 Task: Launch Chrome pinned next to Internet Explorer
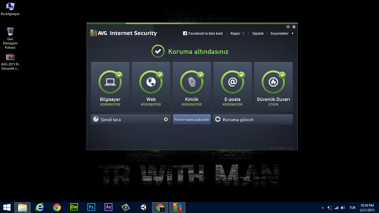click(x=57, y=207)
